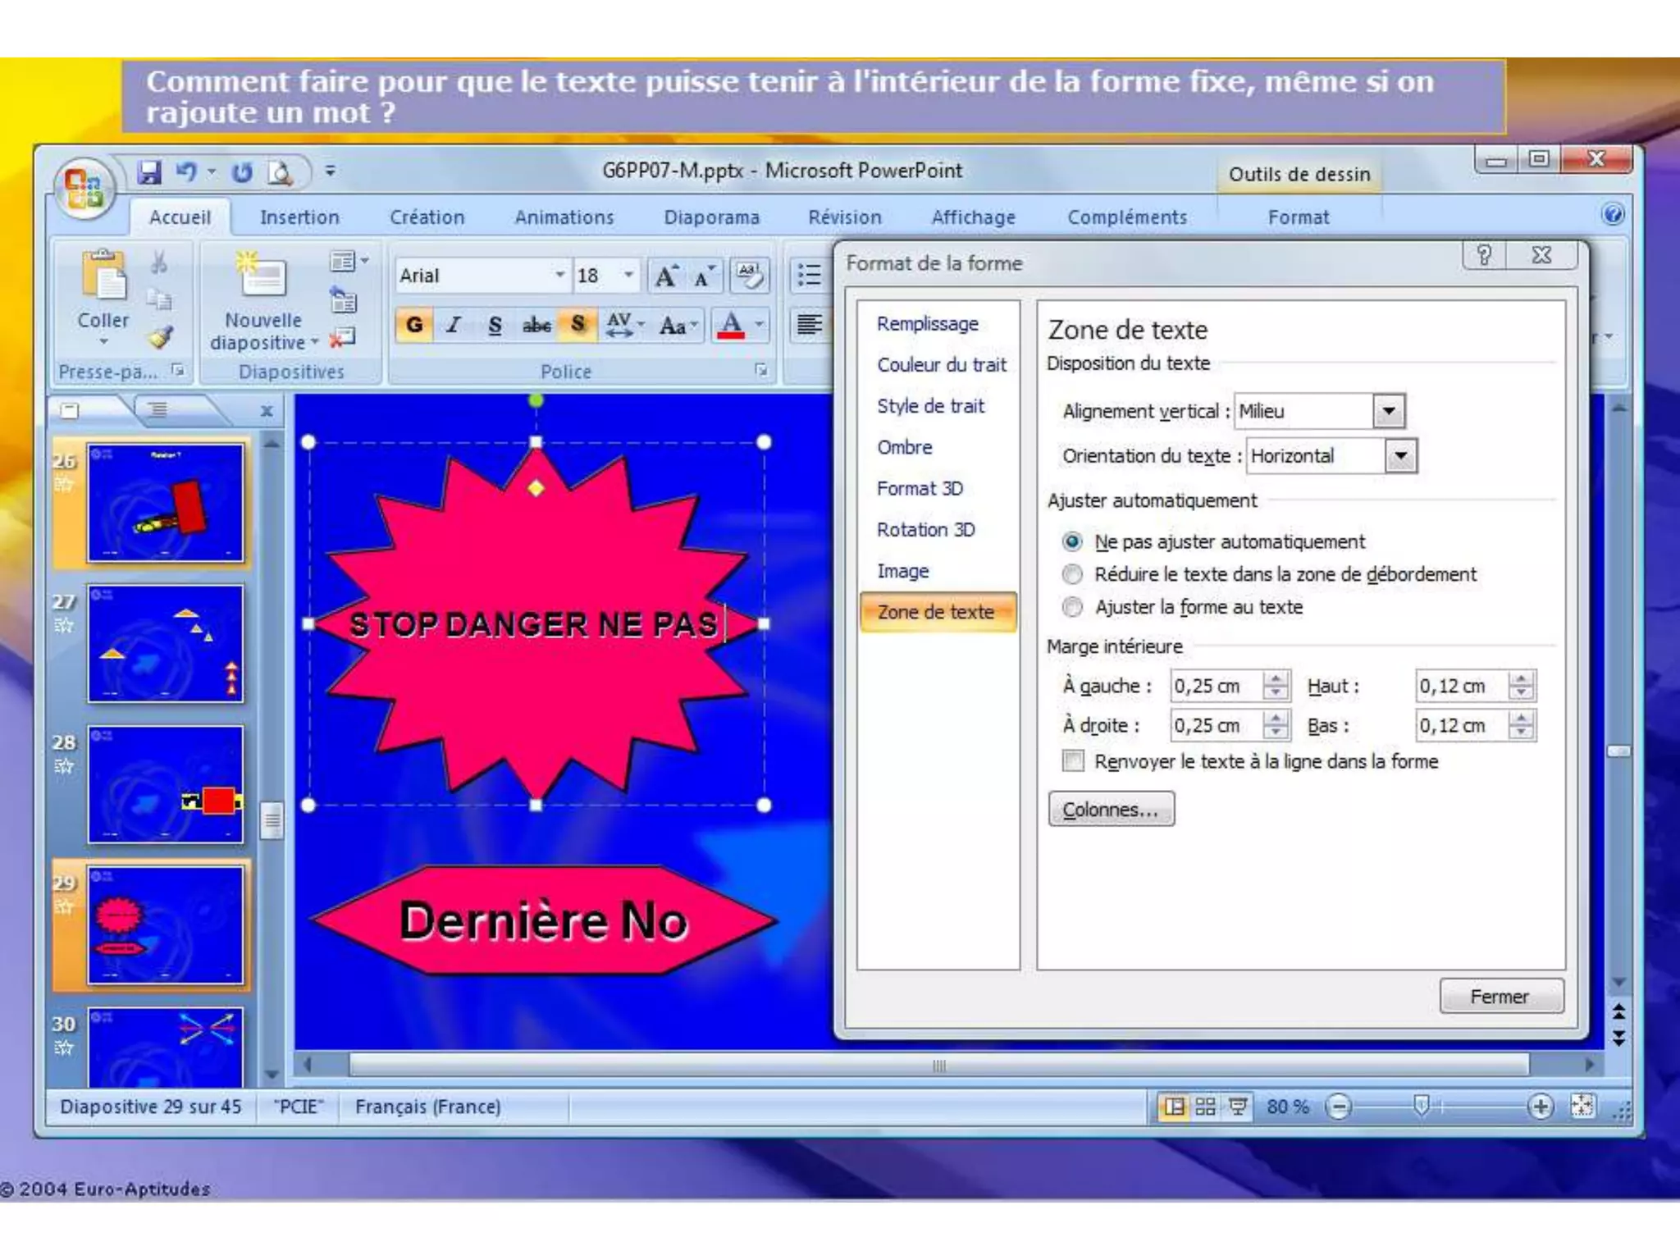1680x1260 pixels.
Task: Open the font size 18 dropdown
Action: click(x=628, y=276)
